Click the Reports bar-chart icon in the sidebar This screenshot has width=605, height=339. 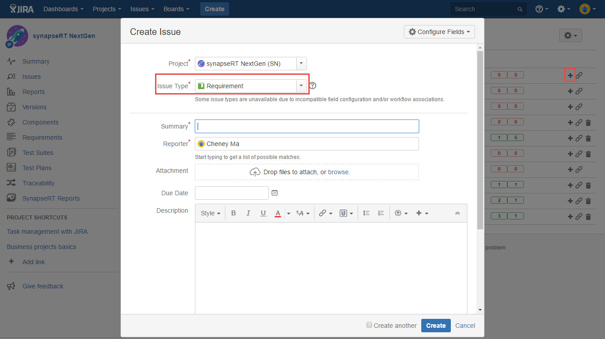pos(12,92)
